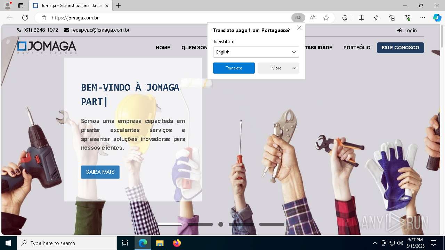
Task: Open a new browser tab
Action: [x=118, y=6]
